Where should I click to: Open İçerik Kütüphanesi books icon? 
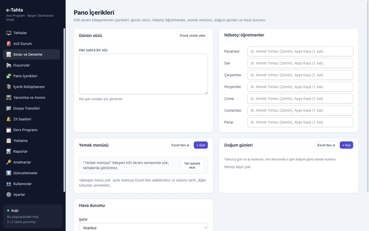pos(9,87)
